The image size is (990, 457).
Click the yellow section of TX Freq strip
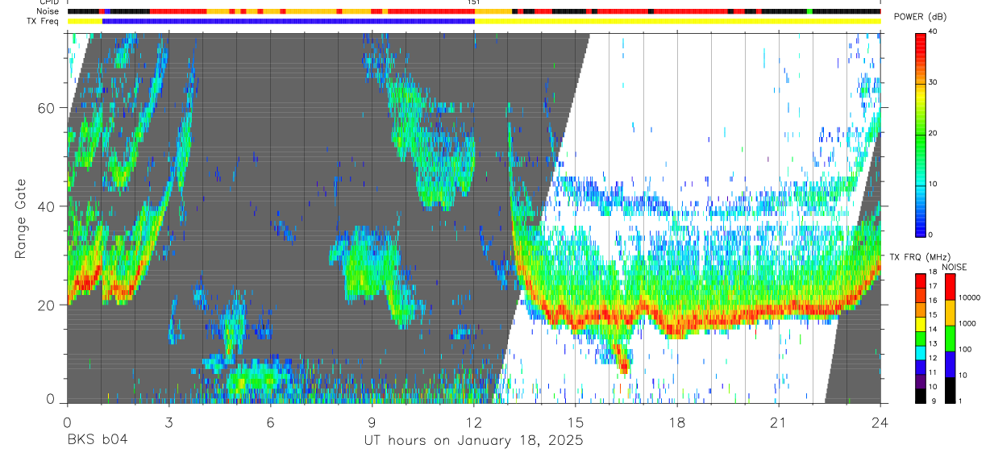[x=677, y=21]
